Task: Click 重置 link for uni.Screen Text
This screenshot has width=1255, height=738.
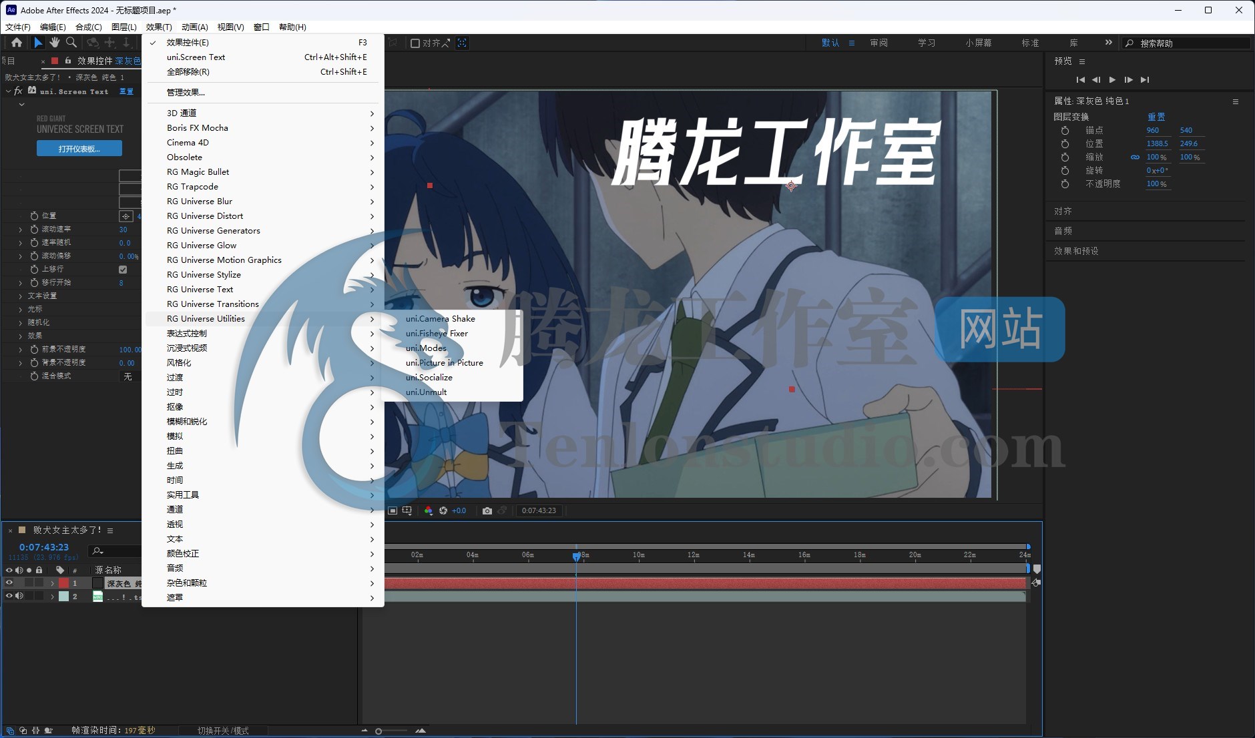Action: [x=126, y=91]
